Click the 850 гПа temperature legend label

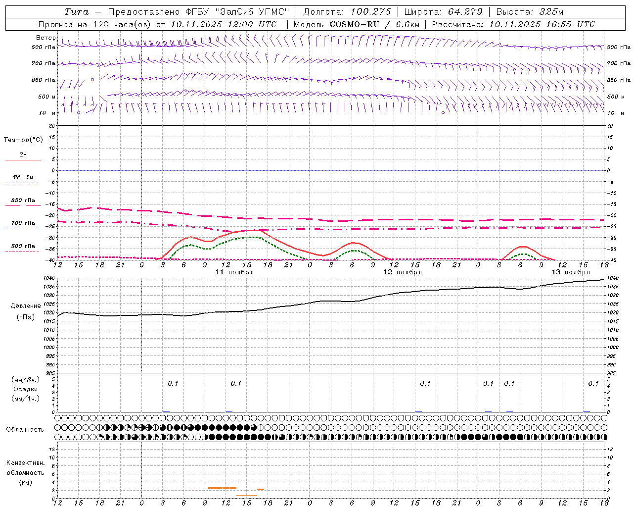pyautogui.click(x=23, y=201)
